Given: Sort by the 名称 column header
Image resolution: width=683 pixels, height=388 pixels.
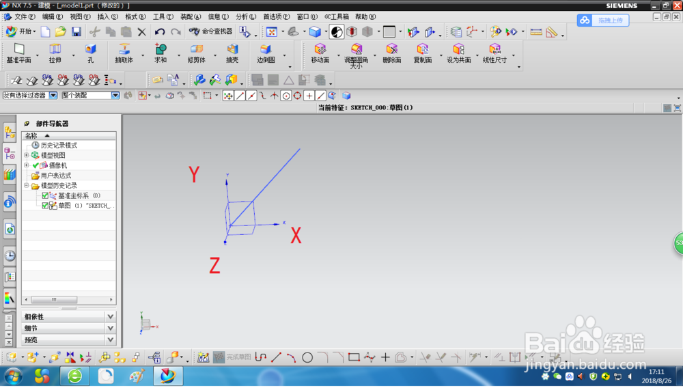Looking at the screenshot, I should point(68,135).
